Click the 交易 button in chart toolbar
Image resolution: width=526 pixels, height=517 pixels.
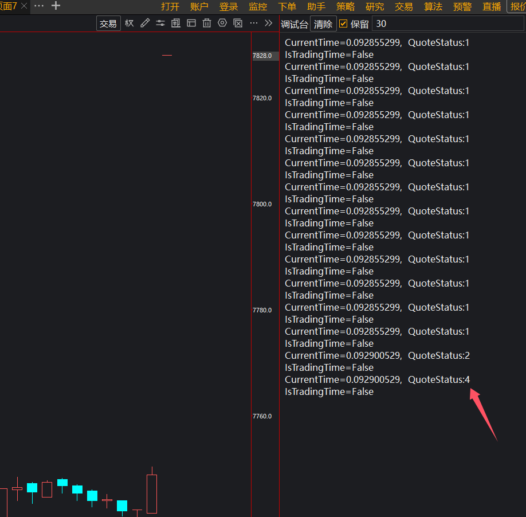(108, 23)
